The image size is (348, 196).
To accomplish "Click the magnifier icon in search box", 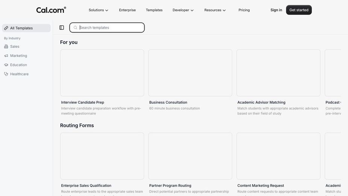I will pos(76,28).
